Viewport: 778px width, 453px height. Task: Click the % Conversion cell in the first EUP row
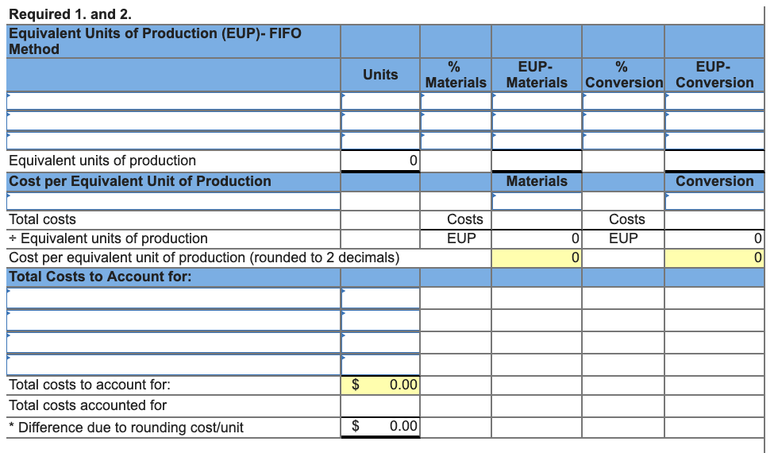click(624, 102)
